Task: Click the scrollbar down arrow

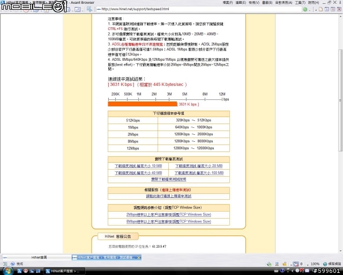Action: coord(340,251)
